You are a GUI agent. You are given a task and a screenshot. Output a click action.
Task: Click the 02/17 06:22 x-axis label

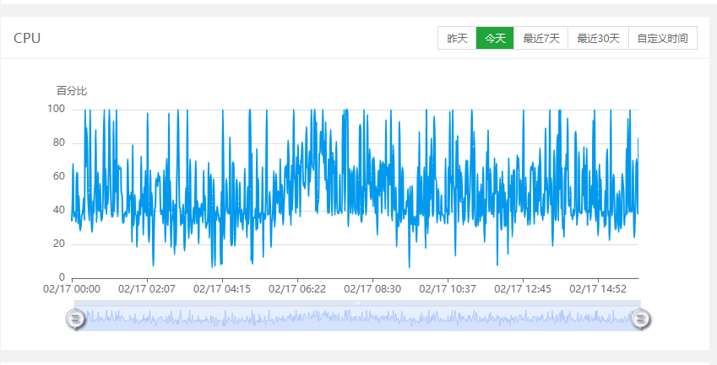(297, 289)
